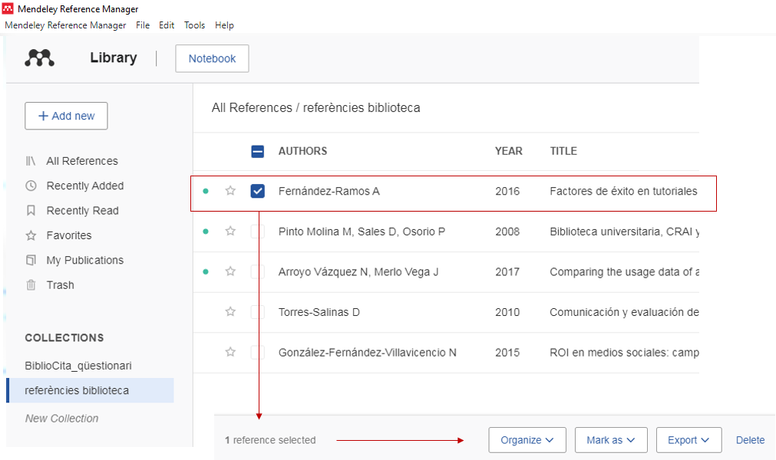Viewport: 776px width, 460px height.
Task: Open the 'Factores de éxito en tutoriales' reference
Action: [623, 191]
